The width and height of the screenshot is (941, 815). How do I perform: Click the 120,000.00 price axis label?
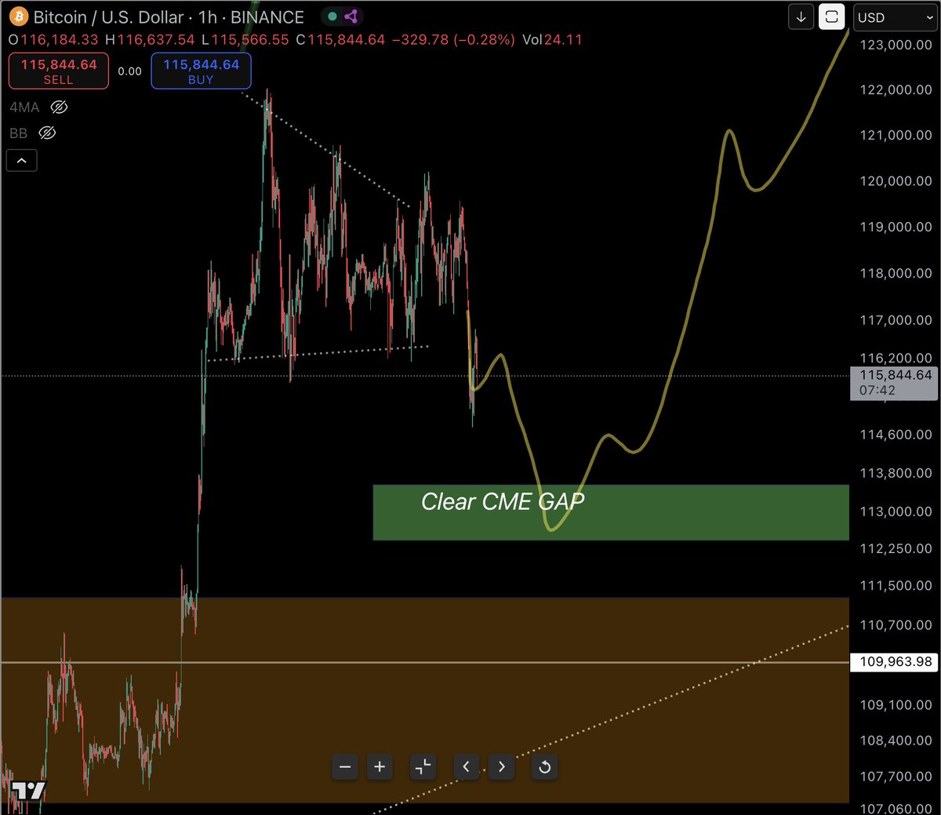click(x=896, y=181)
